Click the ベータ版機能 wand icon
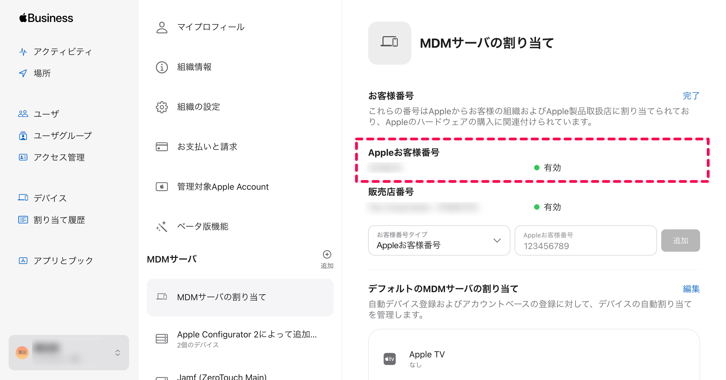The width and height of the screenshot is (726, 380). click(x=162, y=226)
